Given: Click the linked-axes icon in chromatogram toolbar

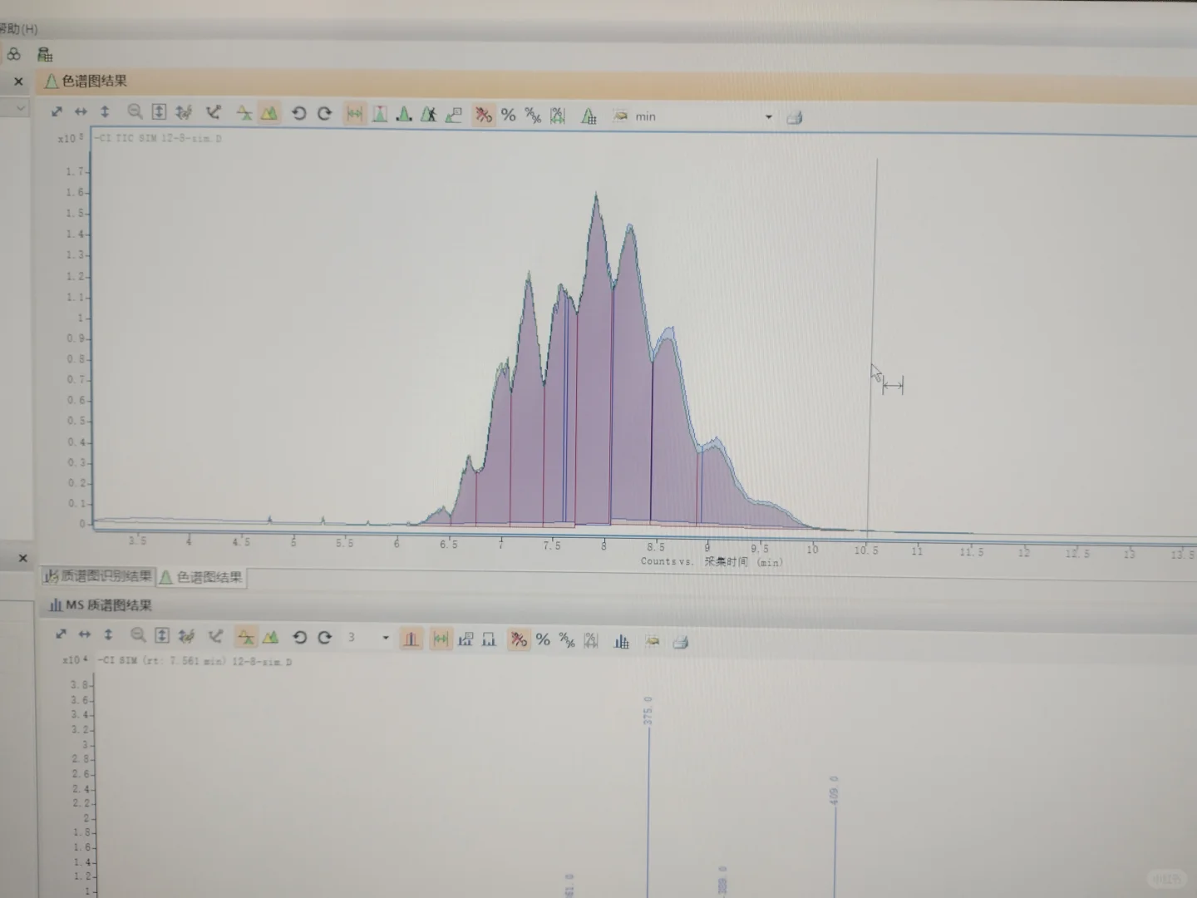Looking at the screenshot, I should pos(184,112).
